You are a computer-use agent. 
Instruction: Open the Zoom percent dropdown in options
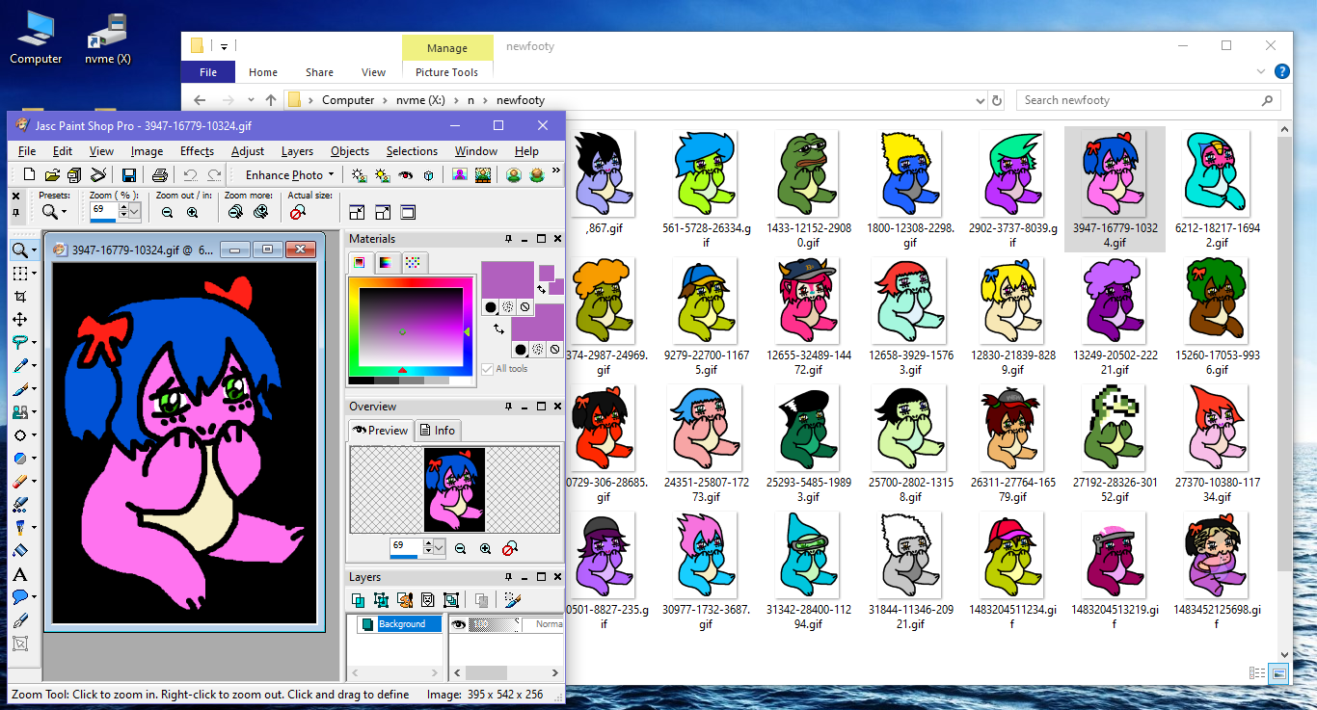pos(134,211)
